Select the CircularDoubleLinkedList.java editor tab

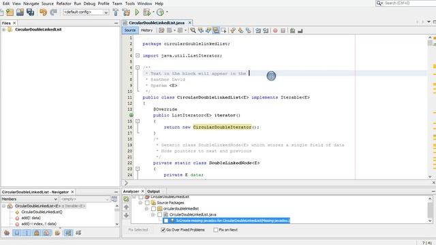coord(157,22)
